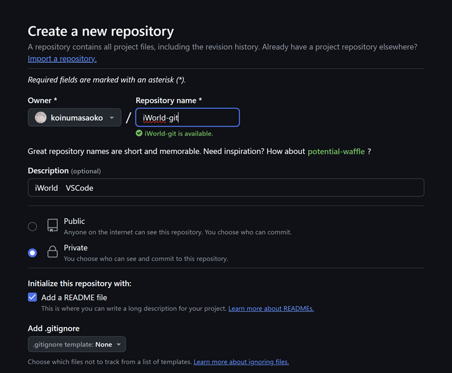Focus the Repository name input field
The height and width of the screenshot is (373, 452).
pyautogui.click(x=187, y=117)
